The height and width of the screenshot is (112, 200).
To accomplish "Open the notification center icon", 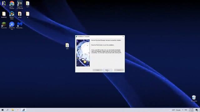I will tap(197, 110).
